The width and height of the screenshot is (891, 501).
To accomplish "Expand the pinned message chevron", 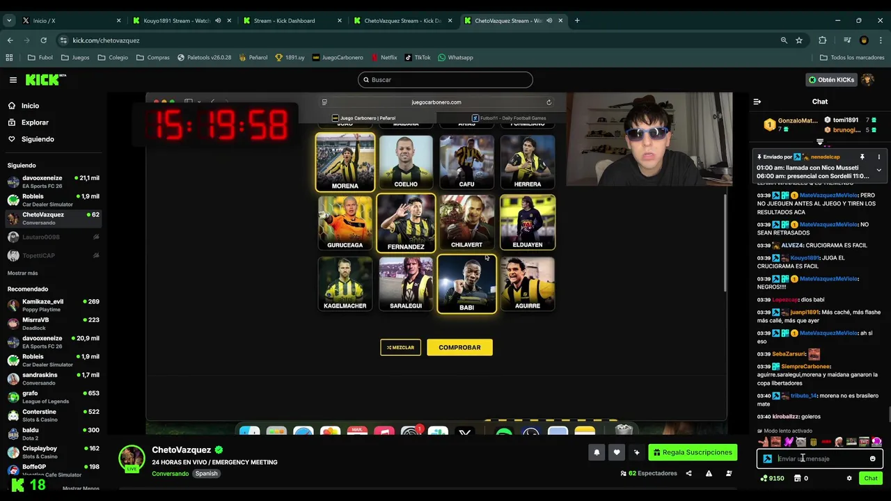I will (x=878, y=170).
